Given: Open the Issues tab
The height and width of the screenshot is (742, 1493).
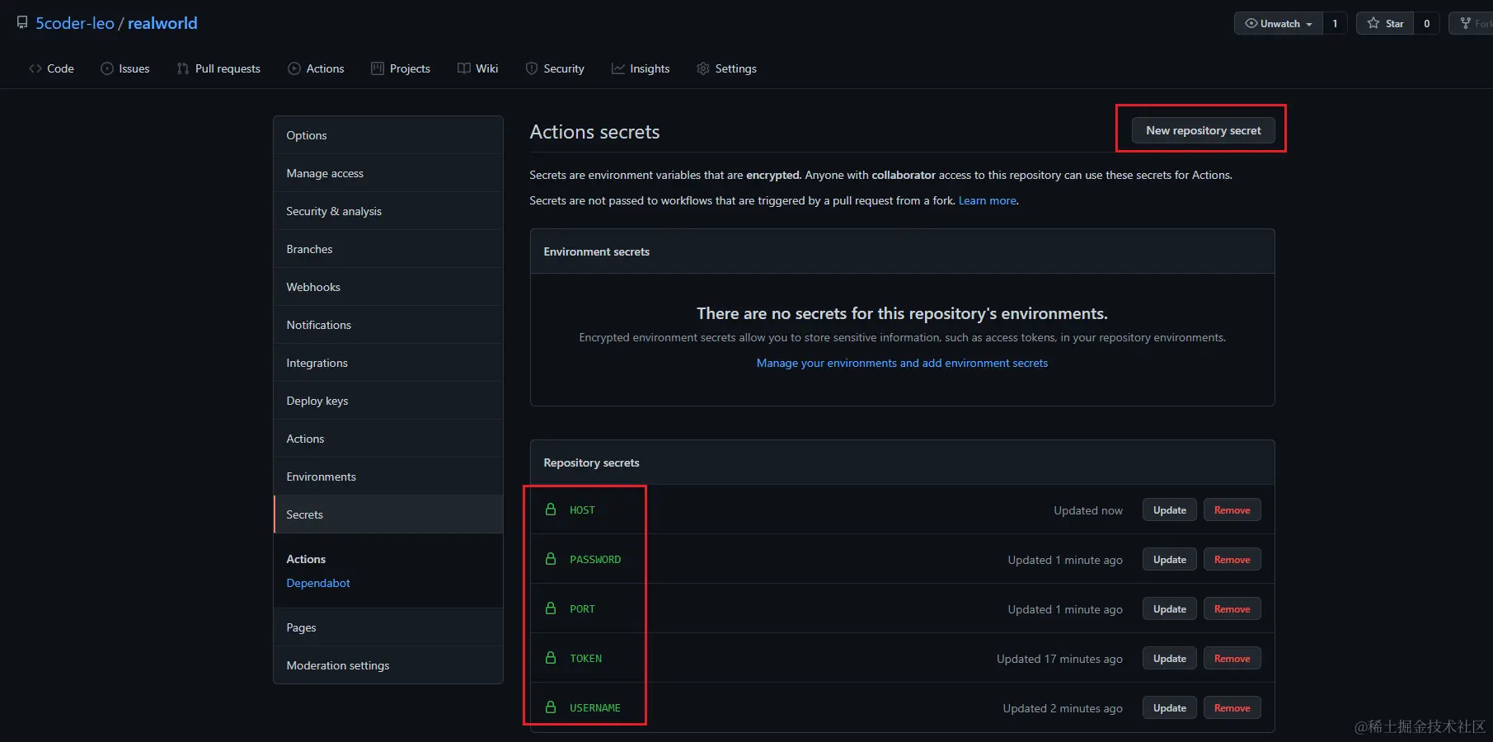Looking at the screenshot, I should click(125, 68).
